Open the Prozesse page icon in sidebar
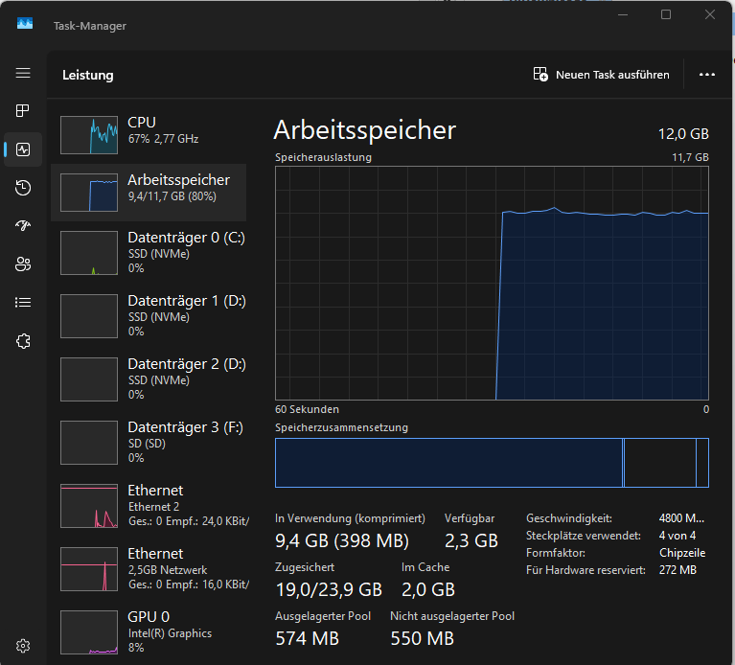 (x=23, y=111)
